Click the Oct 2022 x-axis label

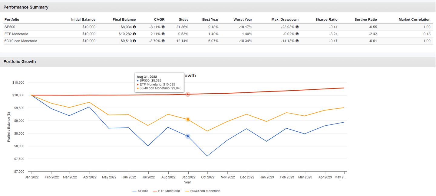coord(207,177)
